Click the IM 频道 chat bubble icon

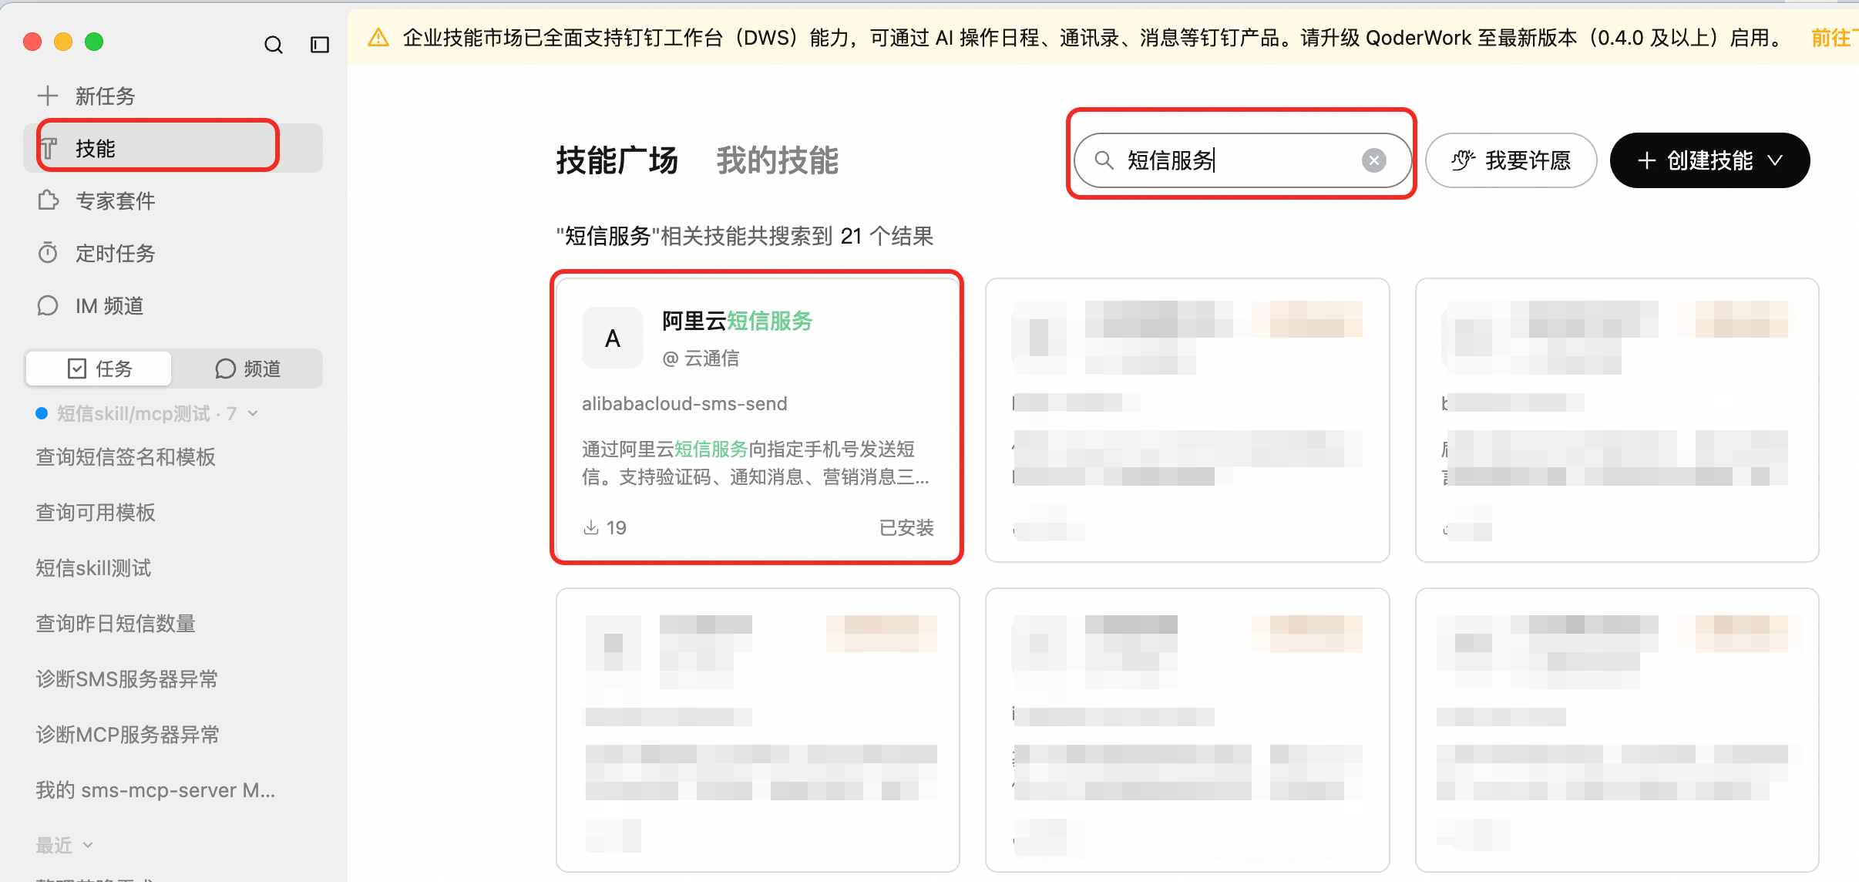coord(48,305)
